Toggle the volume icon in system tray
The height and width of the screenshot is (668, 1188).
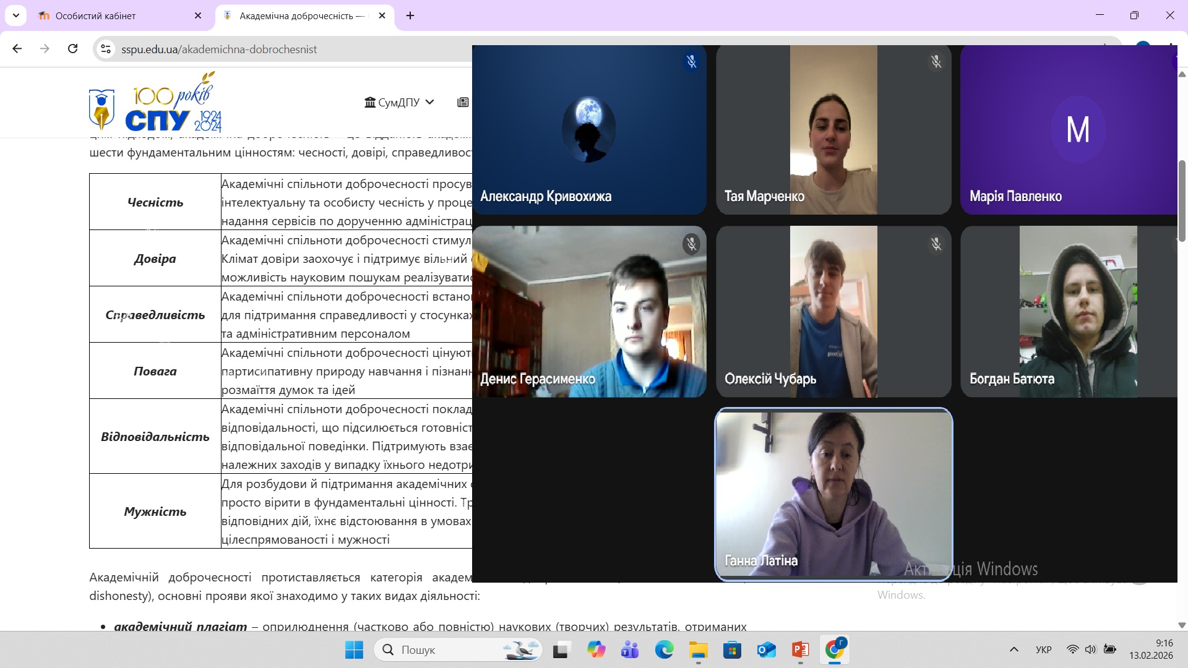coord(1090,649)
